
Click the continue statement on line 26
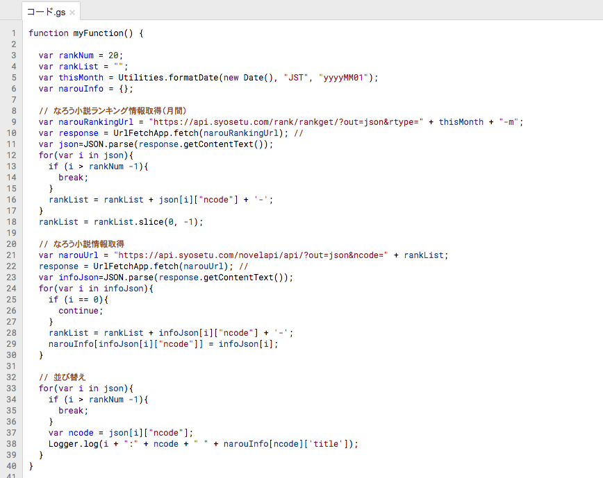pyautogui.click(x=81, y=311)
